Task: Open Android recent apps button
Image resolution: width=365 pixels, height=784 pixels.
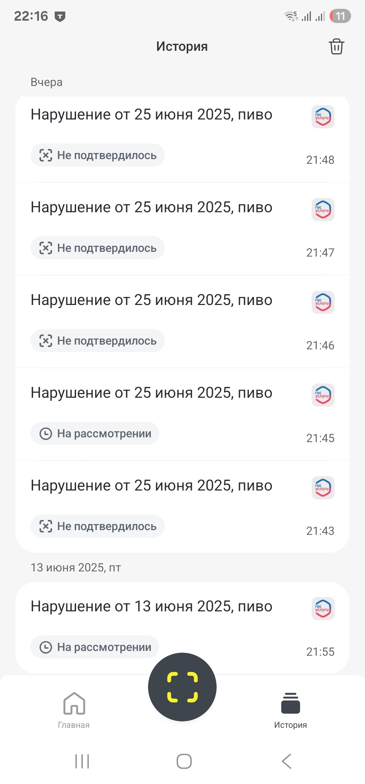Action: [x=82, y=761]
